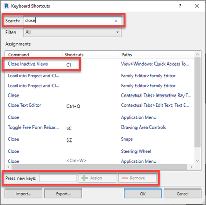Viewport: 206px width, 205px height.
Task: Click the right arrow of the horizontal scrollbar
Action: [191, 167]
